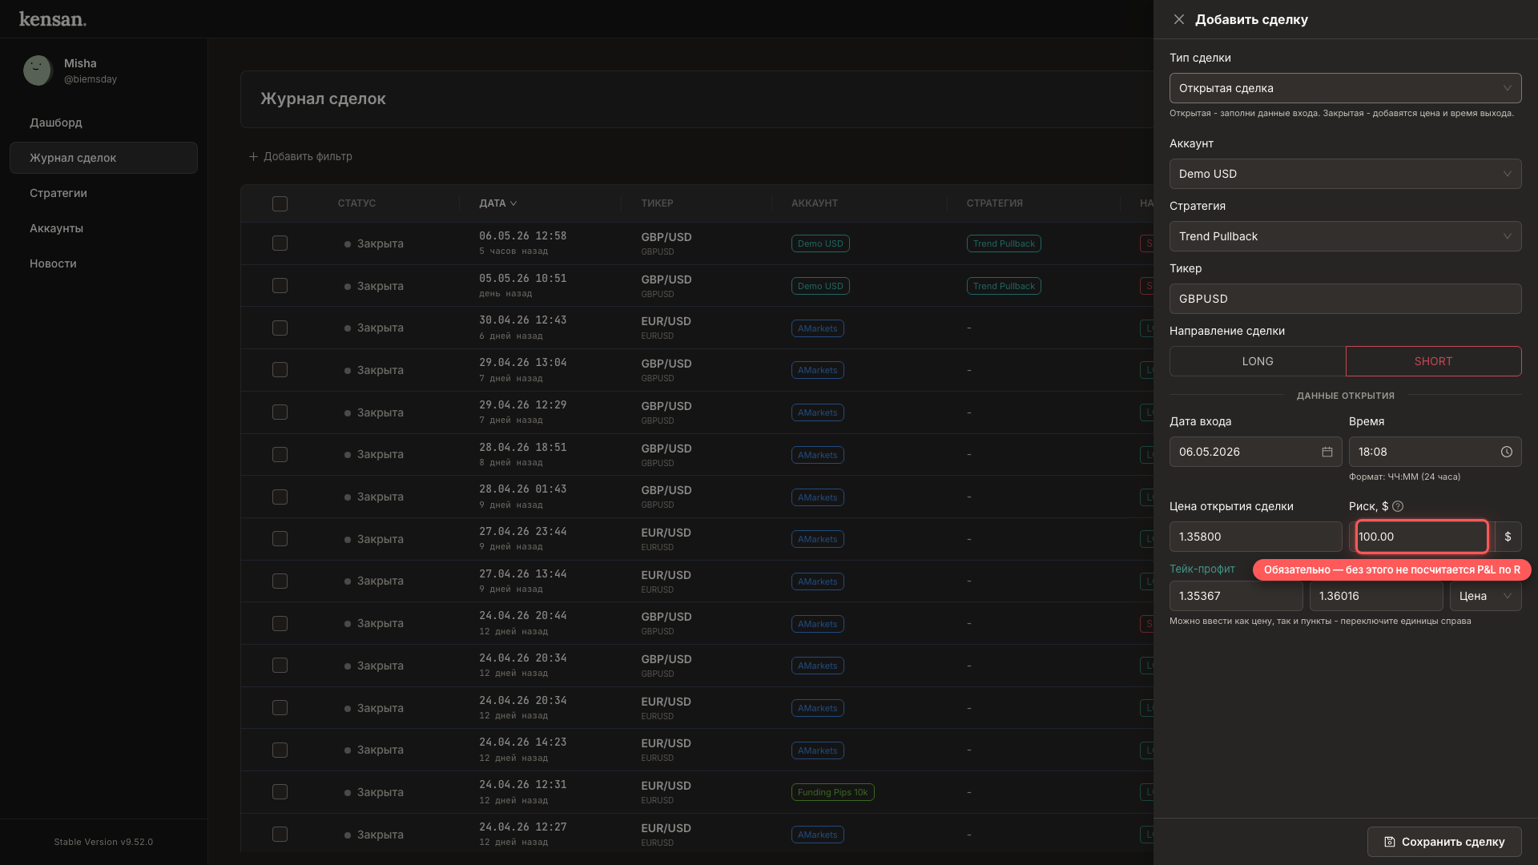Viewport: 1538px width, 865px height.
Task: Check the row dated 06.05.26 12:58
Action: coord(280,243)
